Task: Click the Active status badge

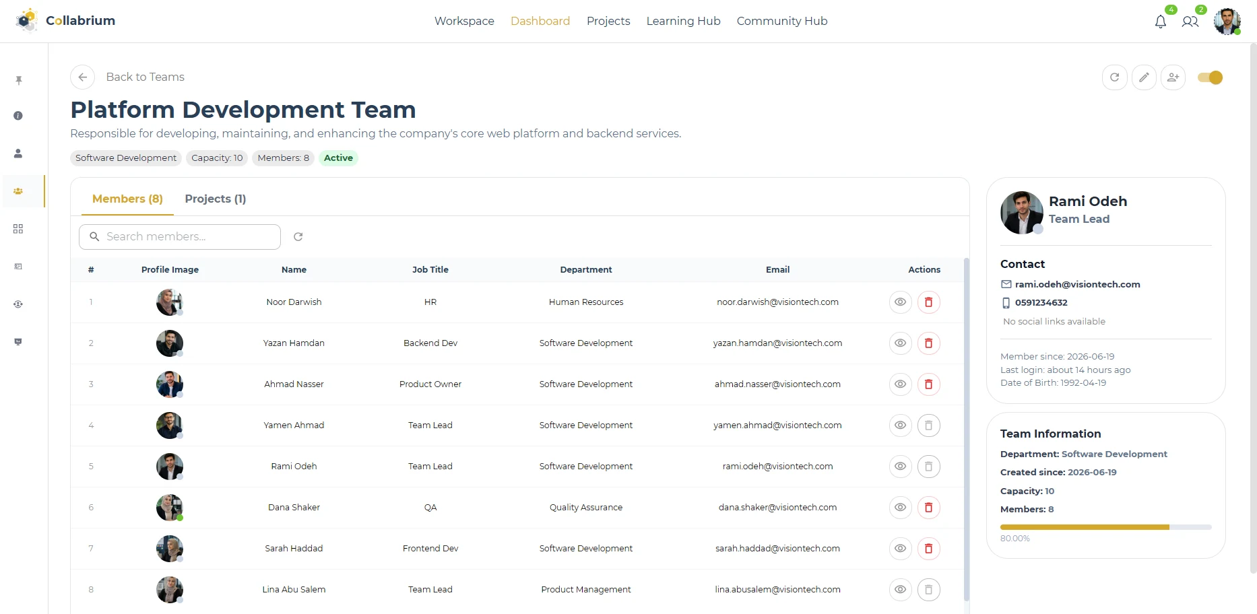Action: (338, 158)
